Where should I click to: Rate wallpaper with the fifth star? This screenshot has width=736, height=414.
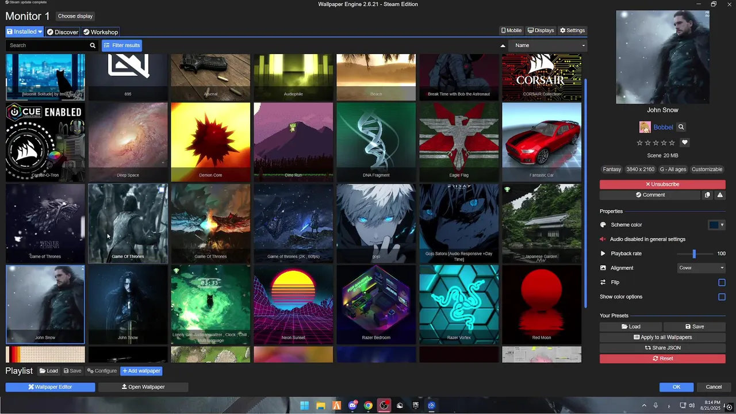coord(672,143)
